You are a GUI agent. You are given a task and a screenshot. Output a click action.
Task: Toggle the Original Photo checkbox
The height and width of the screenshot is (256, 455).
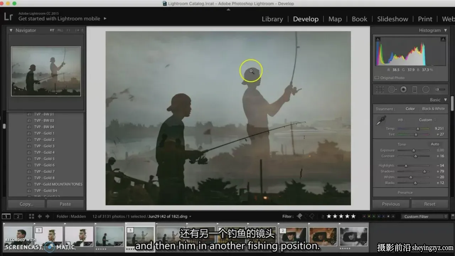pyautogui.click(x=377, y=78)
